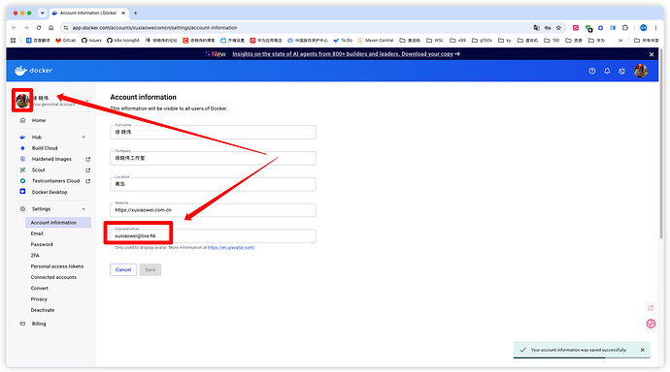Open the gravatar.com link

tap(231, 248)
